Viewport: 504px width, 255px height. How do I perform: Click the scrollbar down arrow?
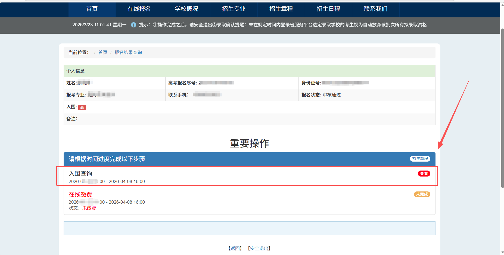(502, 253)
